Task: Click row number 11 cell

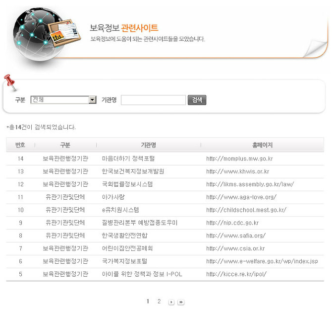Action: pyautogui.click(x=20, y=197)
